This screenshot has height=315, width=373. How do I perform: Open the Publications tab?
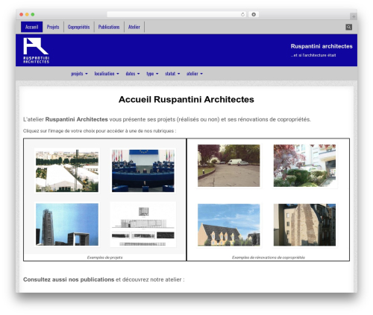coord(109,27)
